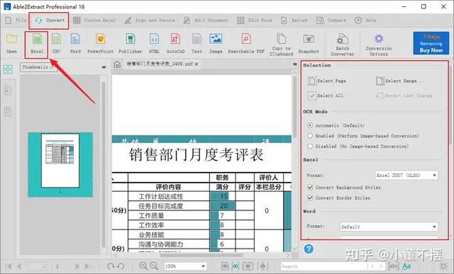
Task: Click the home icon beside document tab
Action: coord(117,64)
